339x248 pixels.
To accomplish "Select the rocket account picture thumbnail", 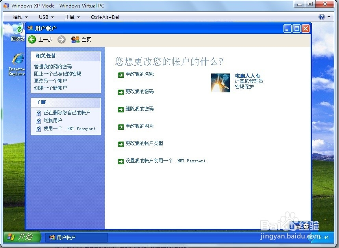I will tap(220, 83).
